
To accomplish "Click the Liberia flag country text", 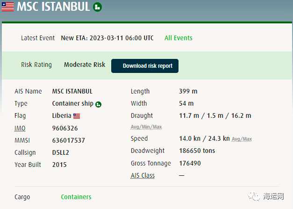I will tap(62, 115).
